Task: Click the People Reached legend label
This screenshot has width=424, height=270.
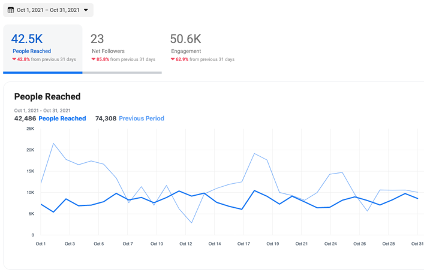Action: (x=62, y=119)
